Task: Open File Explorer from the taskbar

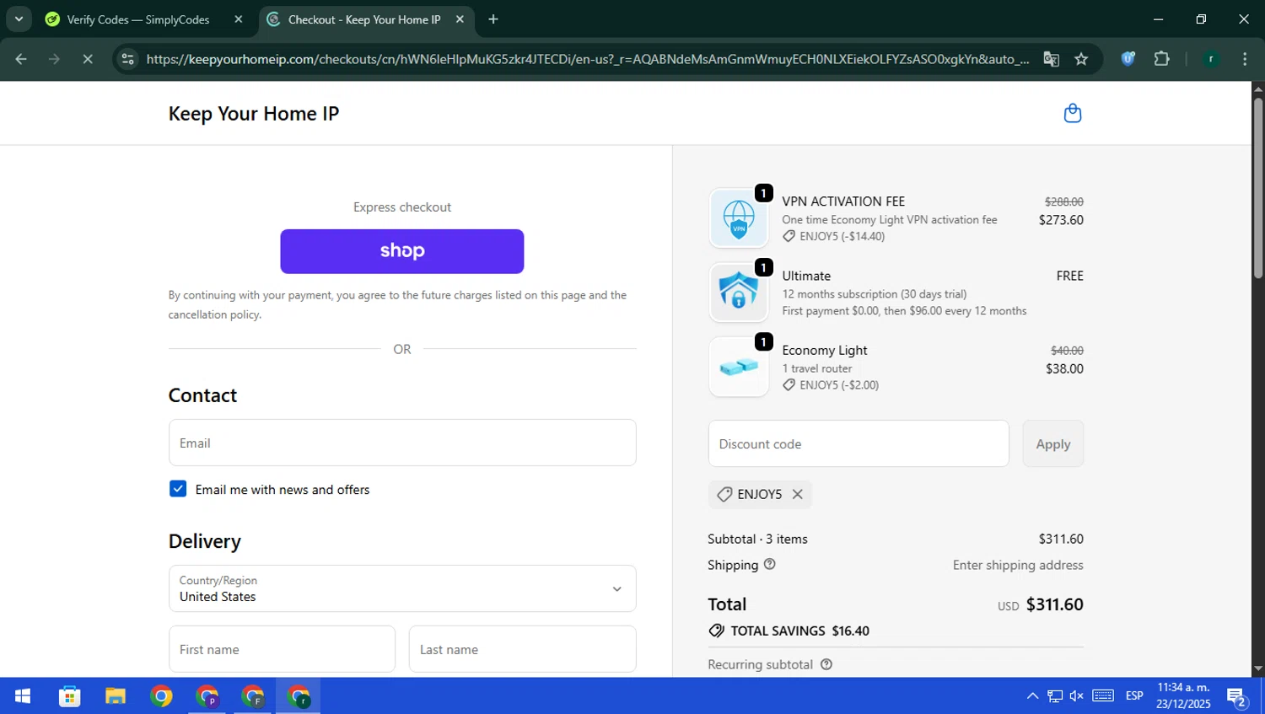Action: (116, 696)
